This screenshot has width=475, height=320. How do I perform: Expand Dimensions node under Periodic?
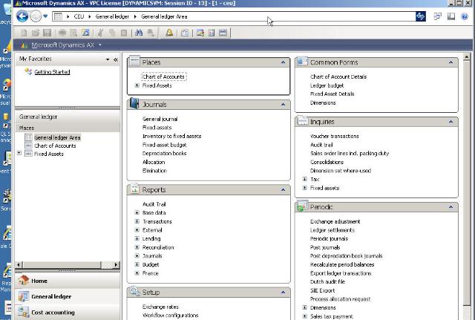(305, 307)
